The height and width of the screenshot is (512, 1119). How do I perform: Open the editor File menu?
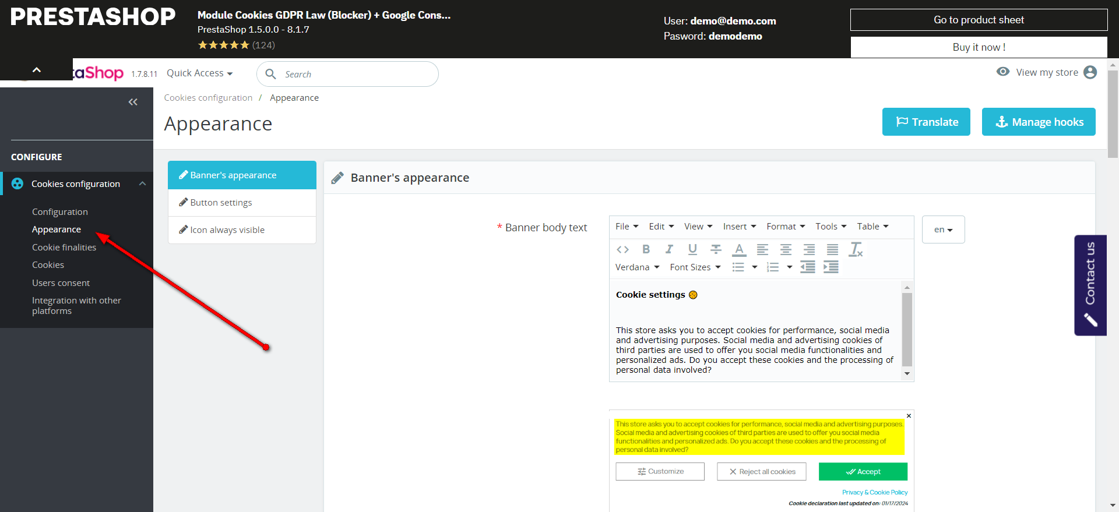tap(627, 227)
